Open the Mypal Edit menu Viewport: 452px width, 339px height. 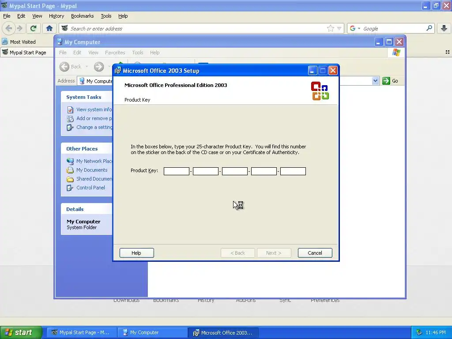tap(21, 16)
